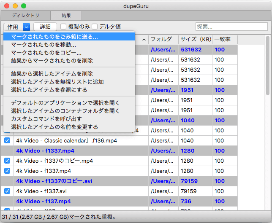The height and width of the screenshot is (223, 272).
Task: Click the vertical scrollbar of results list
Action: [x=268, y=65]
